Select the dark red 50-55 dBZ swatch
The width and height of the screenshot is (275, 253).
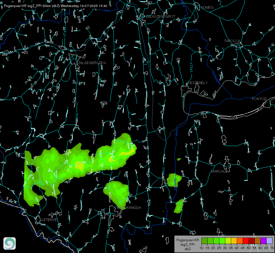(x=252, y=241)
